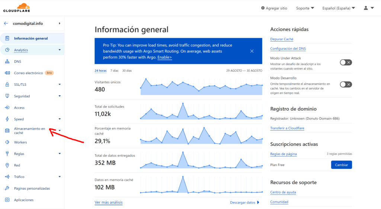Screen dimensions: 381x209
Task: Open the Español (España) language dropdown
Action: tap(339, 8)
